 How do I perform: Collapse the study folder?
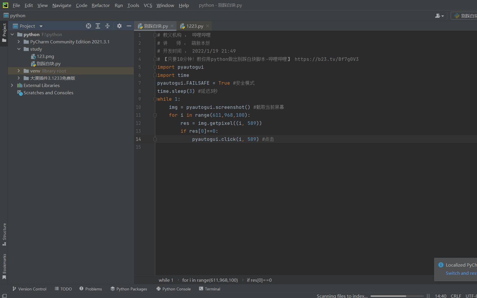[19, 49]
